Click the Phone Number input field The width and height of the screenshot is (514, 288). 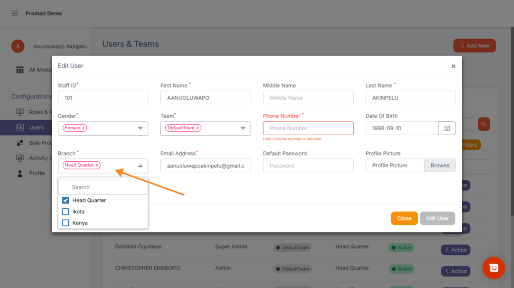point(308,128)
